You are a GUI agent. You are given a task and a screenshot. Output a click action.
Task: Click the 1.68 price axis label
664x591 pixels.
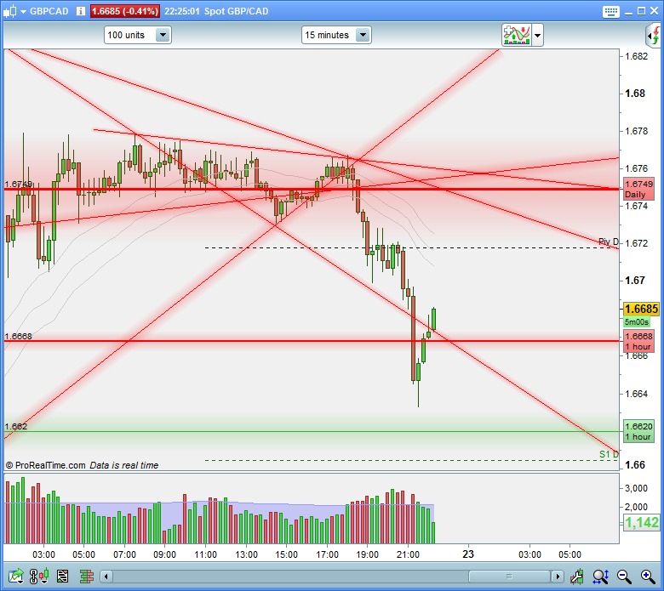click(635, 94)
